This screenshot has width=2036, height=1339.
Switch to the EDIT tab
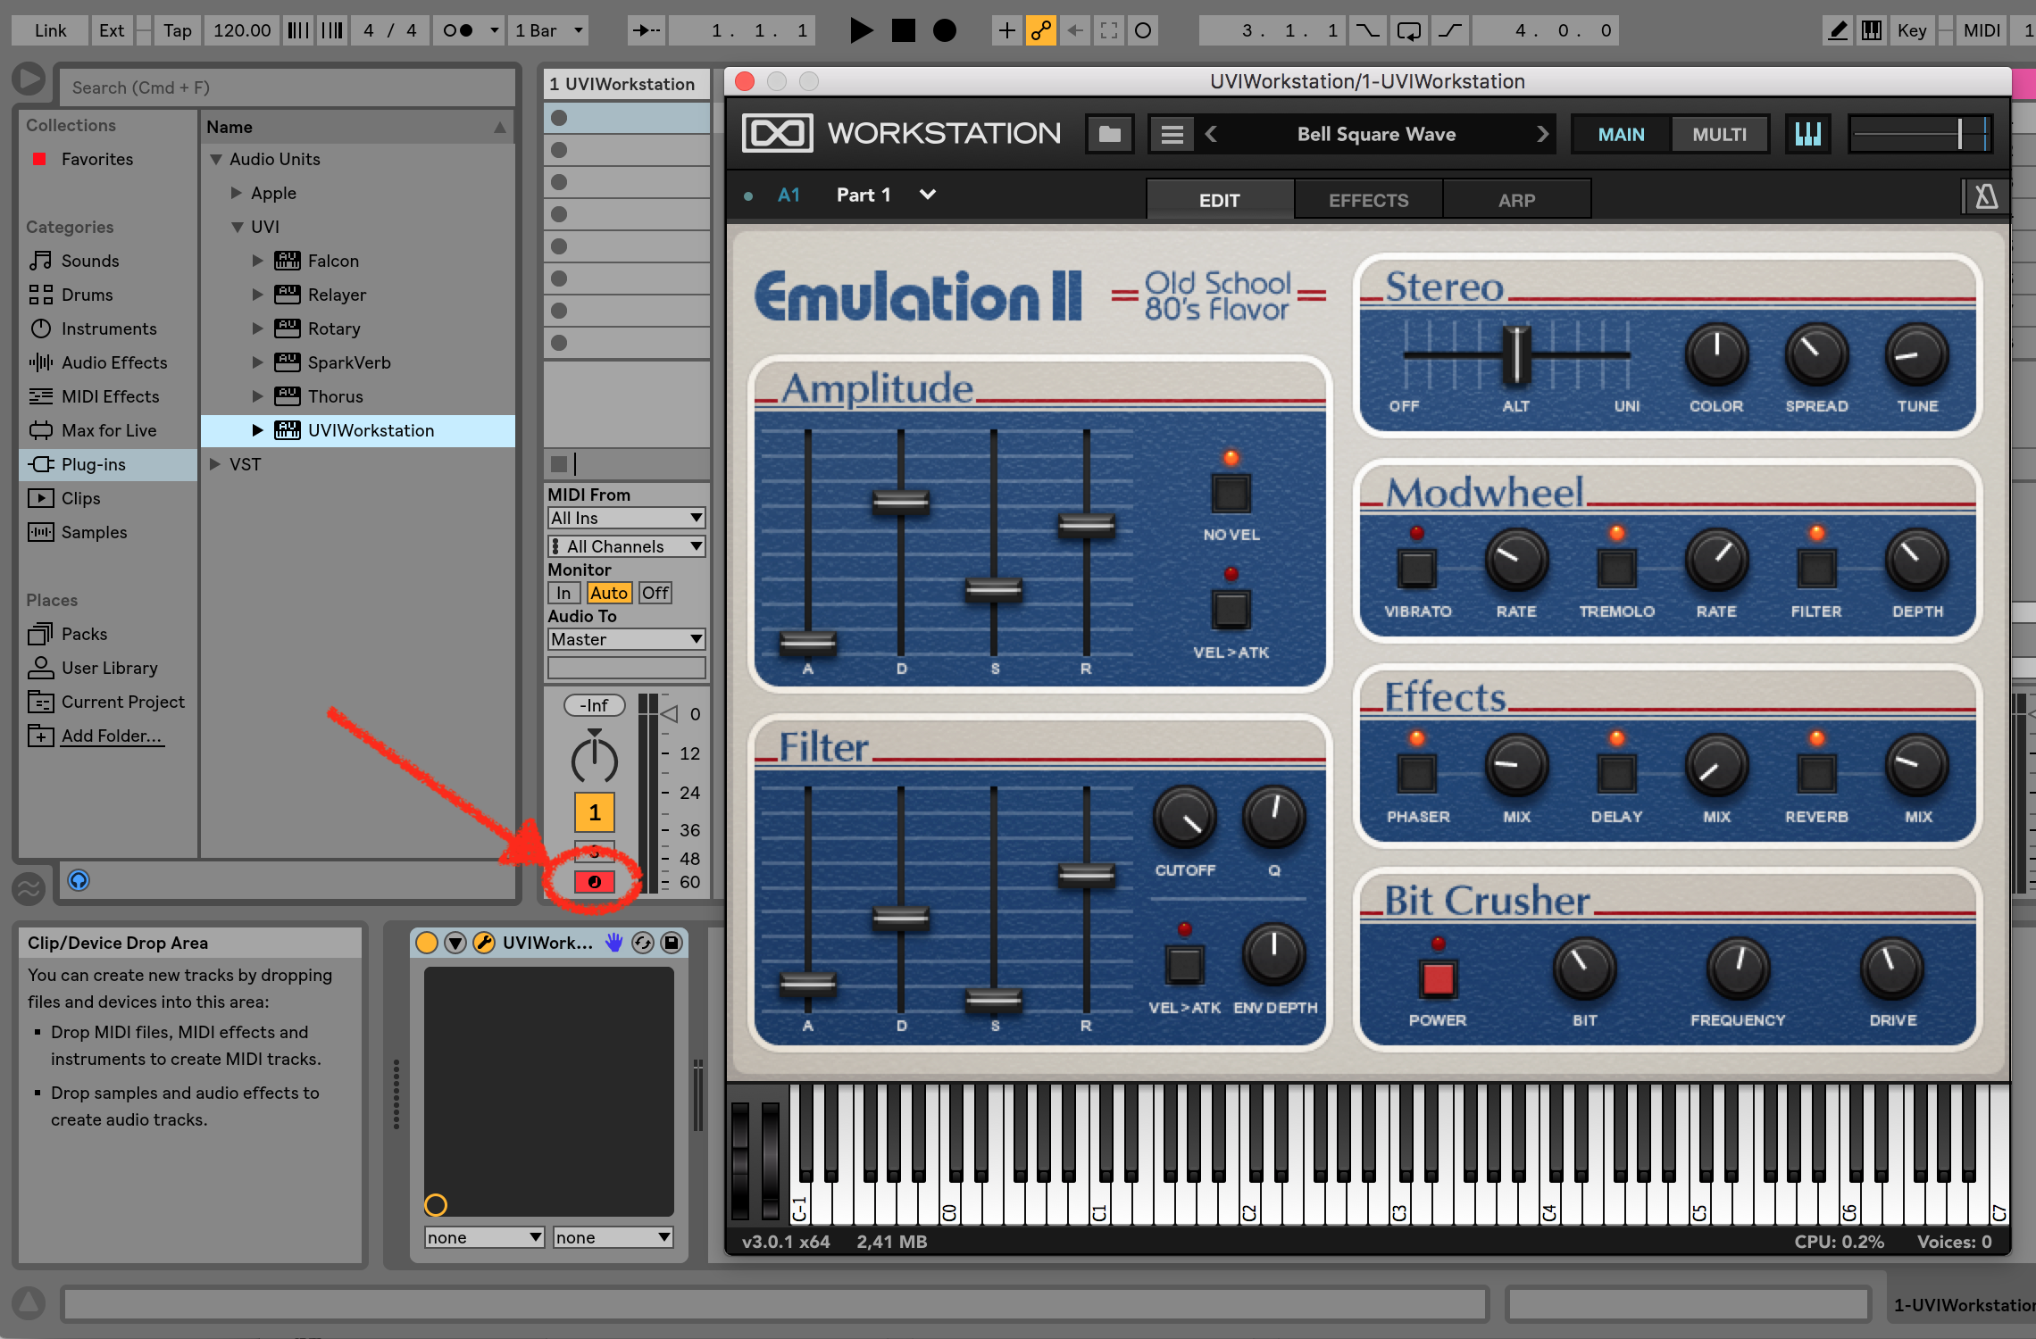[x=1220, y=200]
